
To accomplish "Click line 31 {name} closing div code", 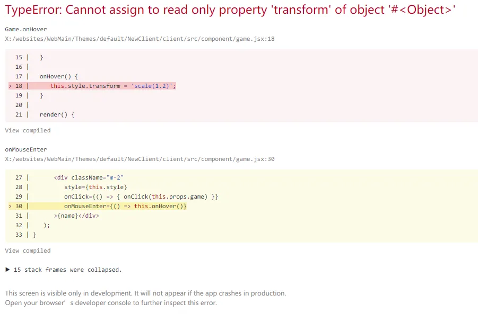I will click(x=76, y=216).
